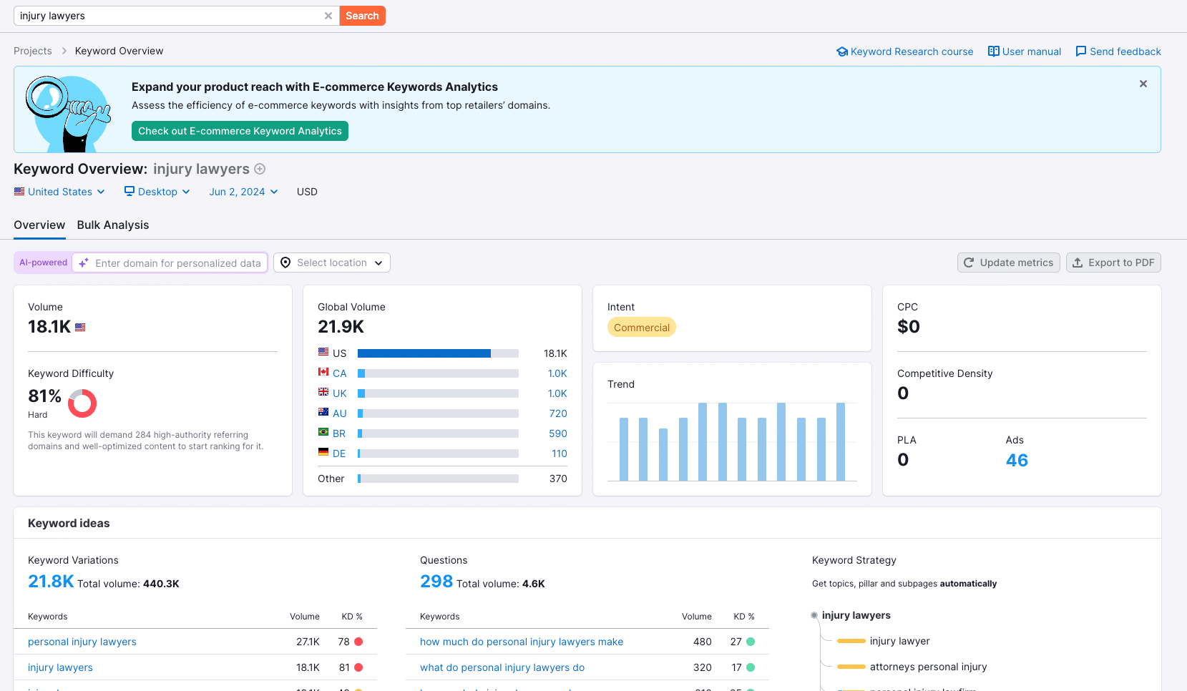Click the 21.8K Keyword Variations count

click(x=51, y=582)
